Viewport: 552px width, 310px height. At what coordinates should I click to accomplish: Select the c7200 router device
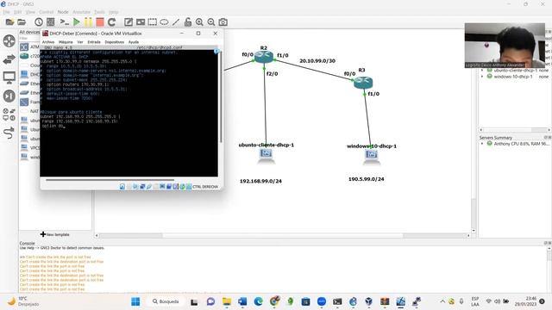click(29, 56)
